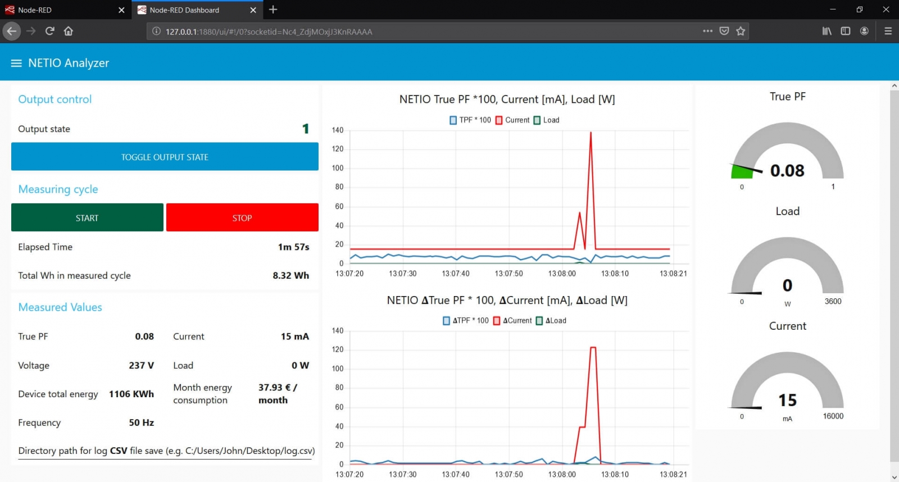Open the Firefox application menu
899x482 pixels.
888,31
